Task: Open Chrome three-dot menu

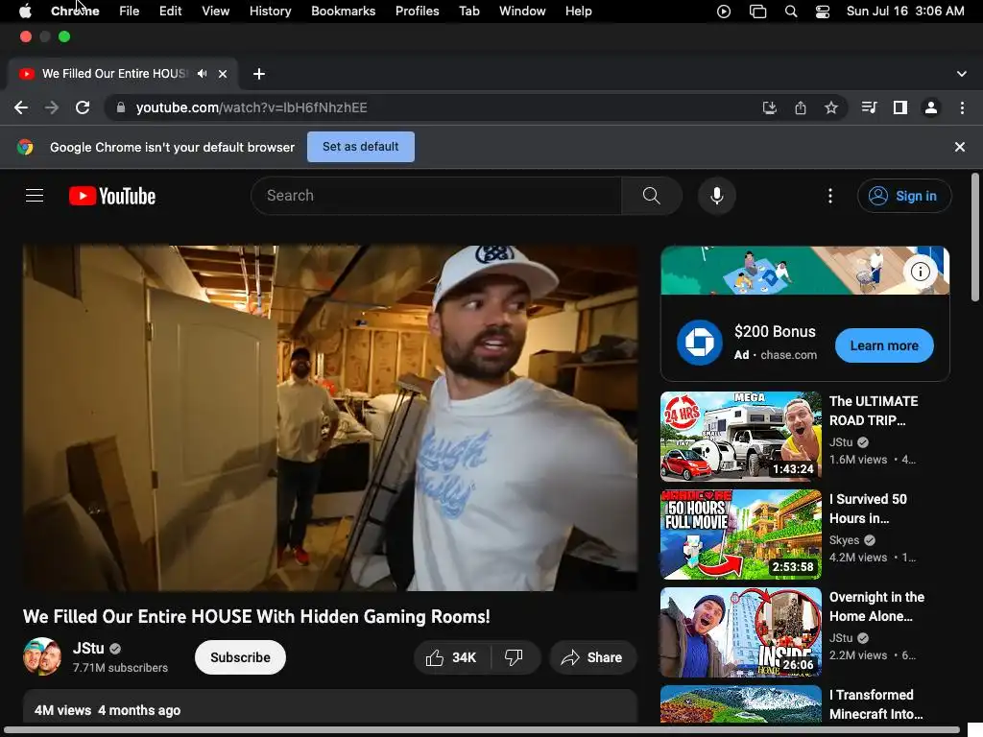Action: (962, 107)
